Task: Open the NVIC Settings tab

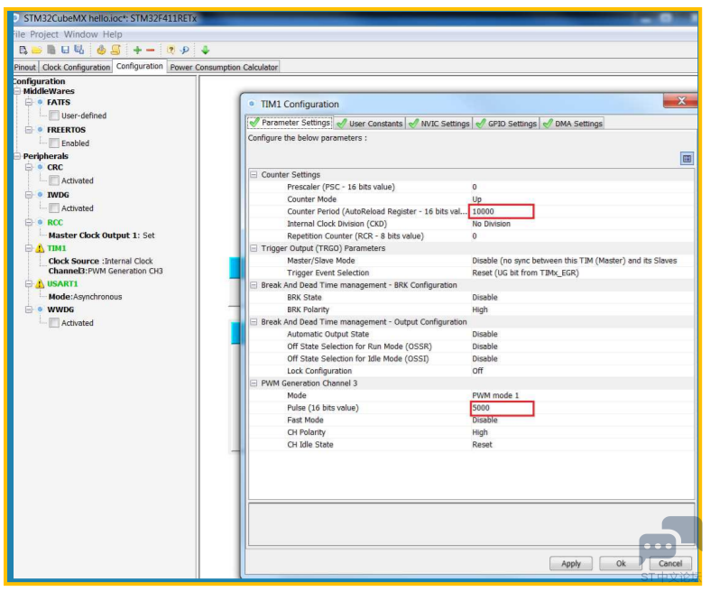Action: (x=439, y=124)
